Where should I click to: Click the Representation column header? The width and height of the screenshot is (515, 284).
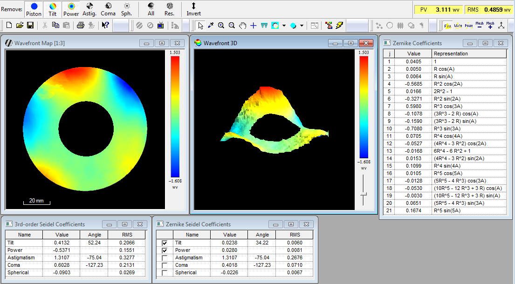(469, 54)
